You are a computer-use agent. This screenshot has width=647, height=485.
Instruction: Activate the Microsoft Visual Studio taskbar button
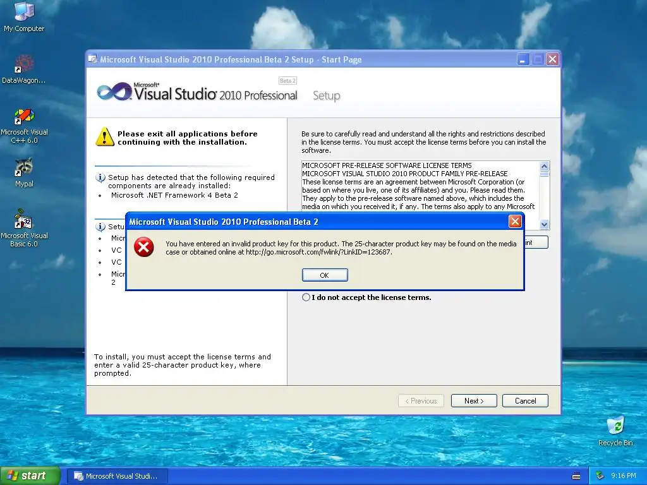click(x=117, y=476)
